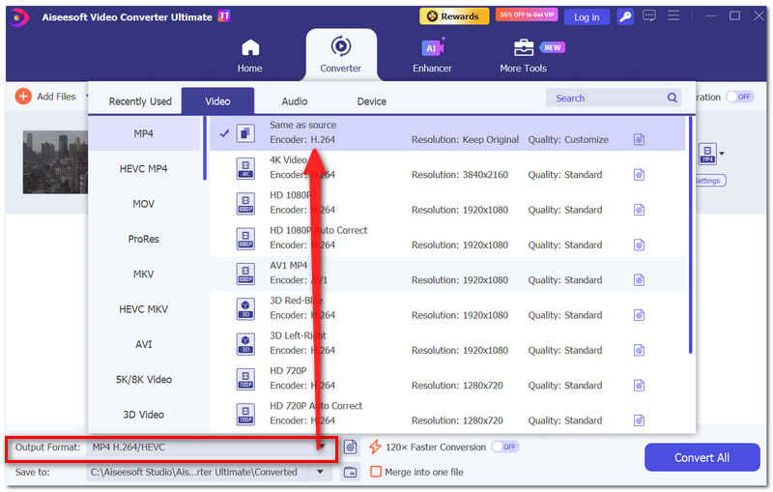Viewport: 773px width, 492px height.
Task: Open the feedback chat icon
Action: click(x=648, y=15)
